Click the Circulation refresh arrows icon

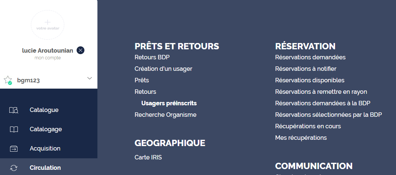pos(14,168)
